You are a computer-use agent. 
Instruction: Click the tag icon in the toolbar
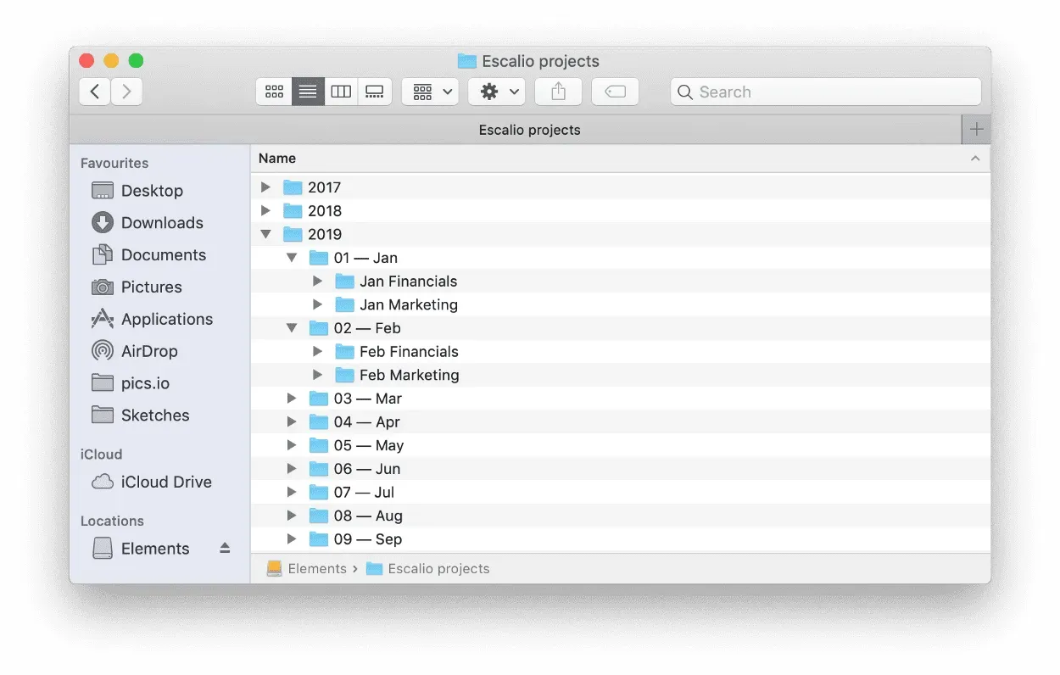click(615, 91)
